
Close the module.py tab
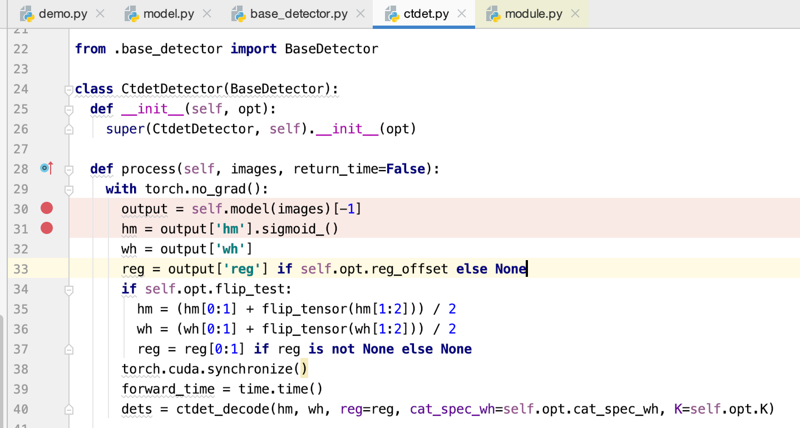(x=575, y=13)
